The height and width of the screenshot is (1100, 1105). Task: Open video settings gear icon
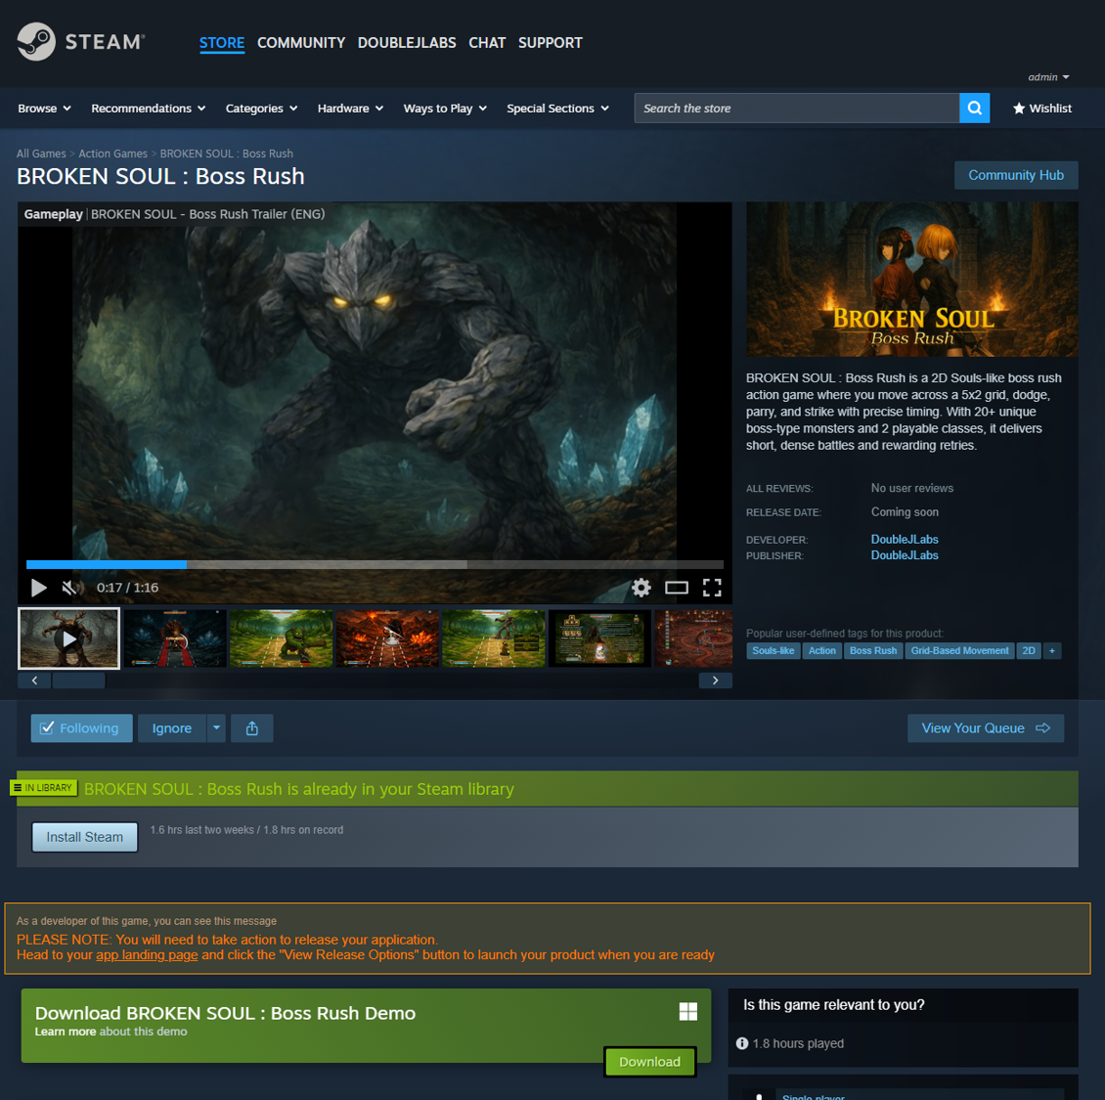click(x=641, y=588)
